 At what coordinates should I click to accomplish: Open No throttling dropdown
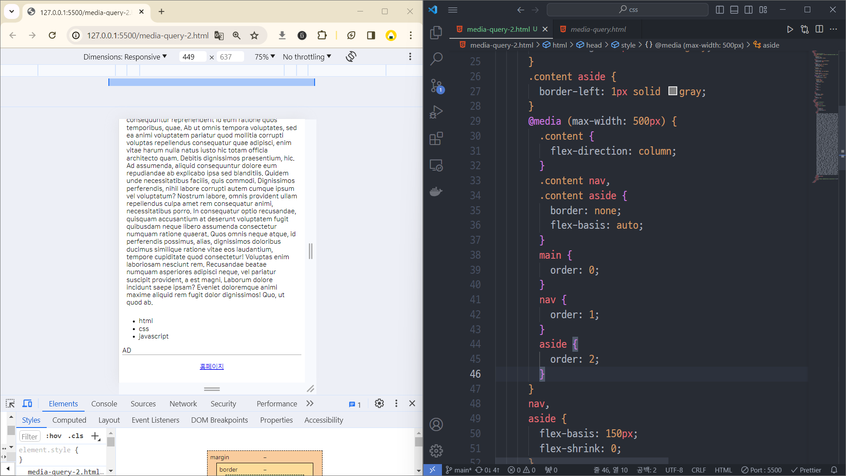(x=307, y=56)
